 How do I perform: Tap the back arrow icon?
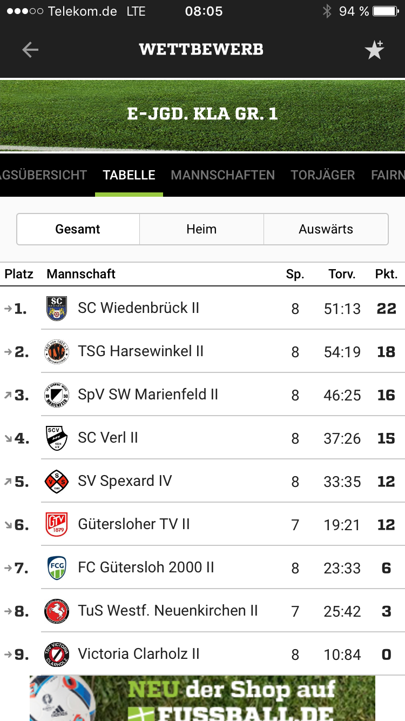pos(30,50)
